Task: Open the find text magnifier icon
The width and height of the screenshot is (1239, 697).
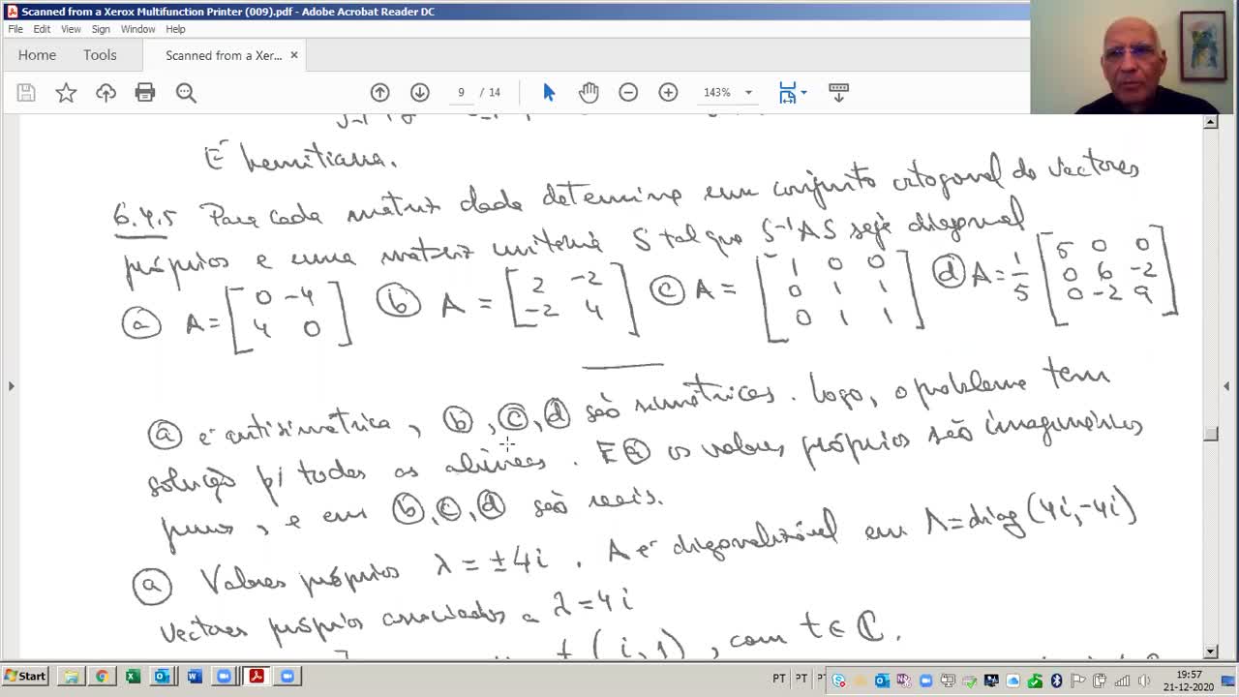Action: click(186, 93)
